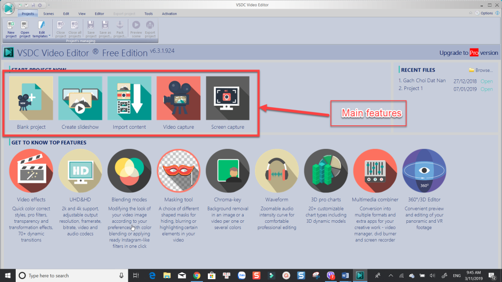Open Google Chrome from the taskbar
Image resolution: width=502 pixels, height=282 pixels.
(197, 275)
